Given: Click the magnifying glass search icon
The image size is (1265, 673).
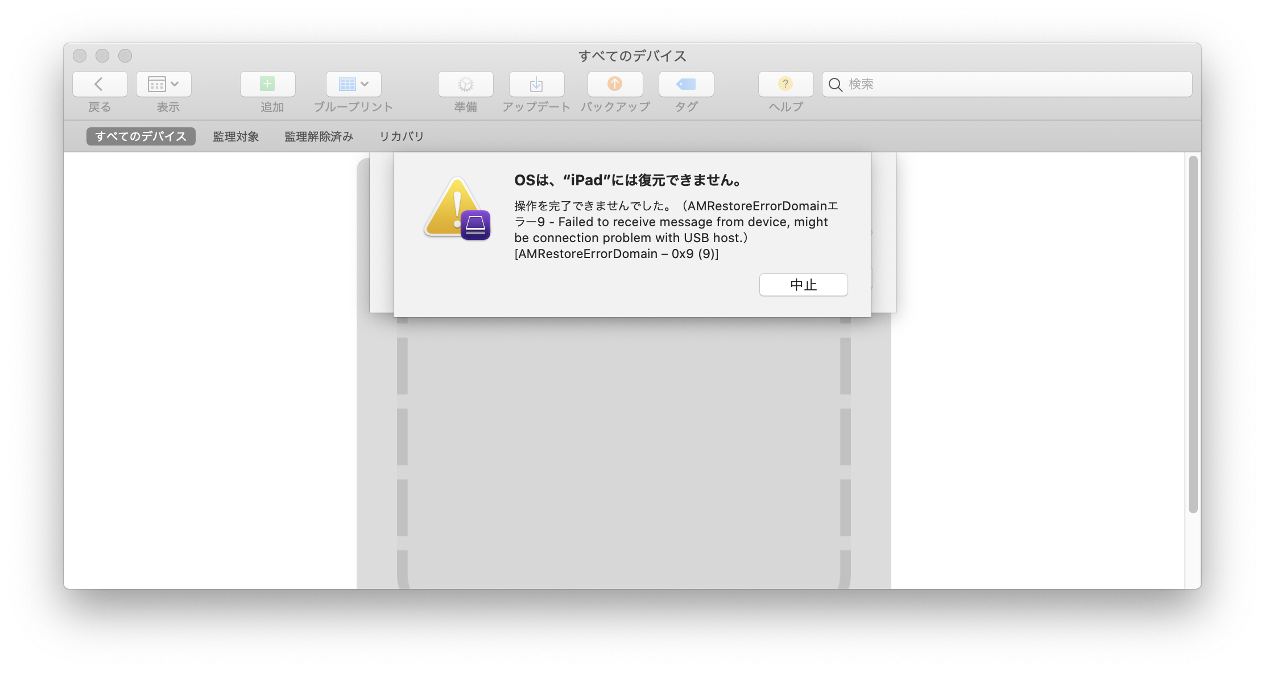Looking at the screenshot, I should tap(835, 85).
